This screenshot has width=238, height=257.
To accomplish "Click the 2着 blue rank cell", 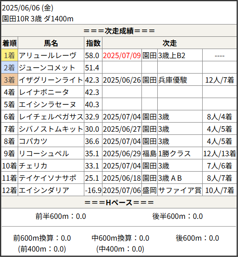I will tap(10, 68).
